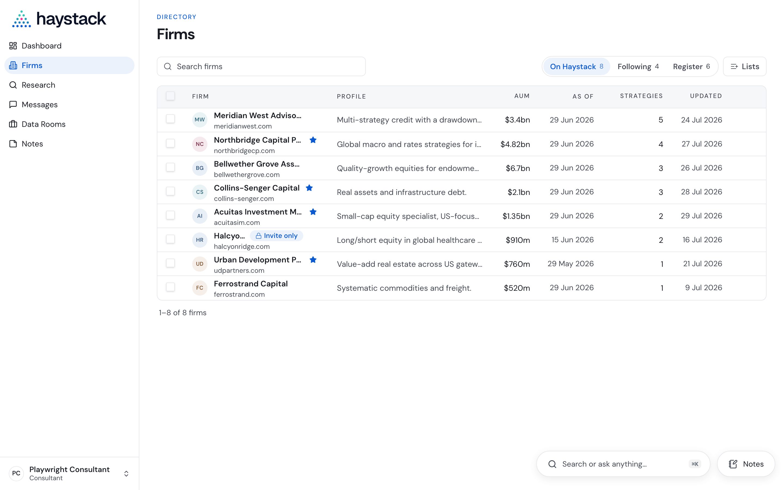Open Dashboard in the sidebar
784x490 pixels.
(x=69, y=46)
